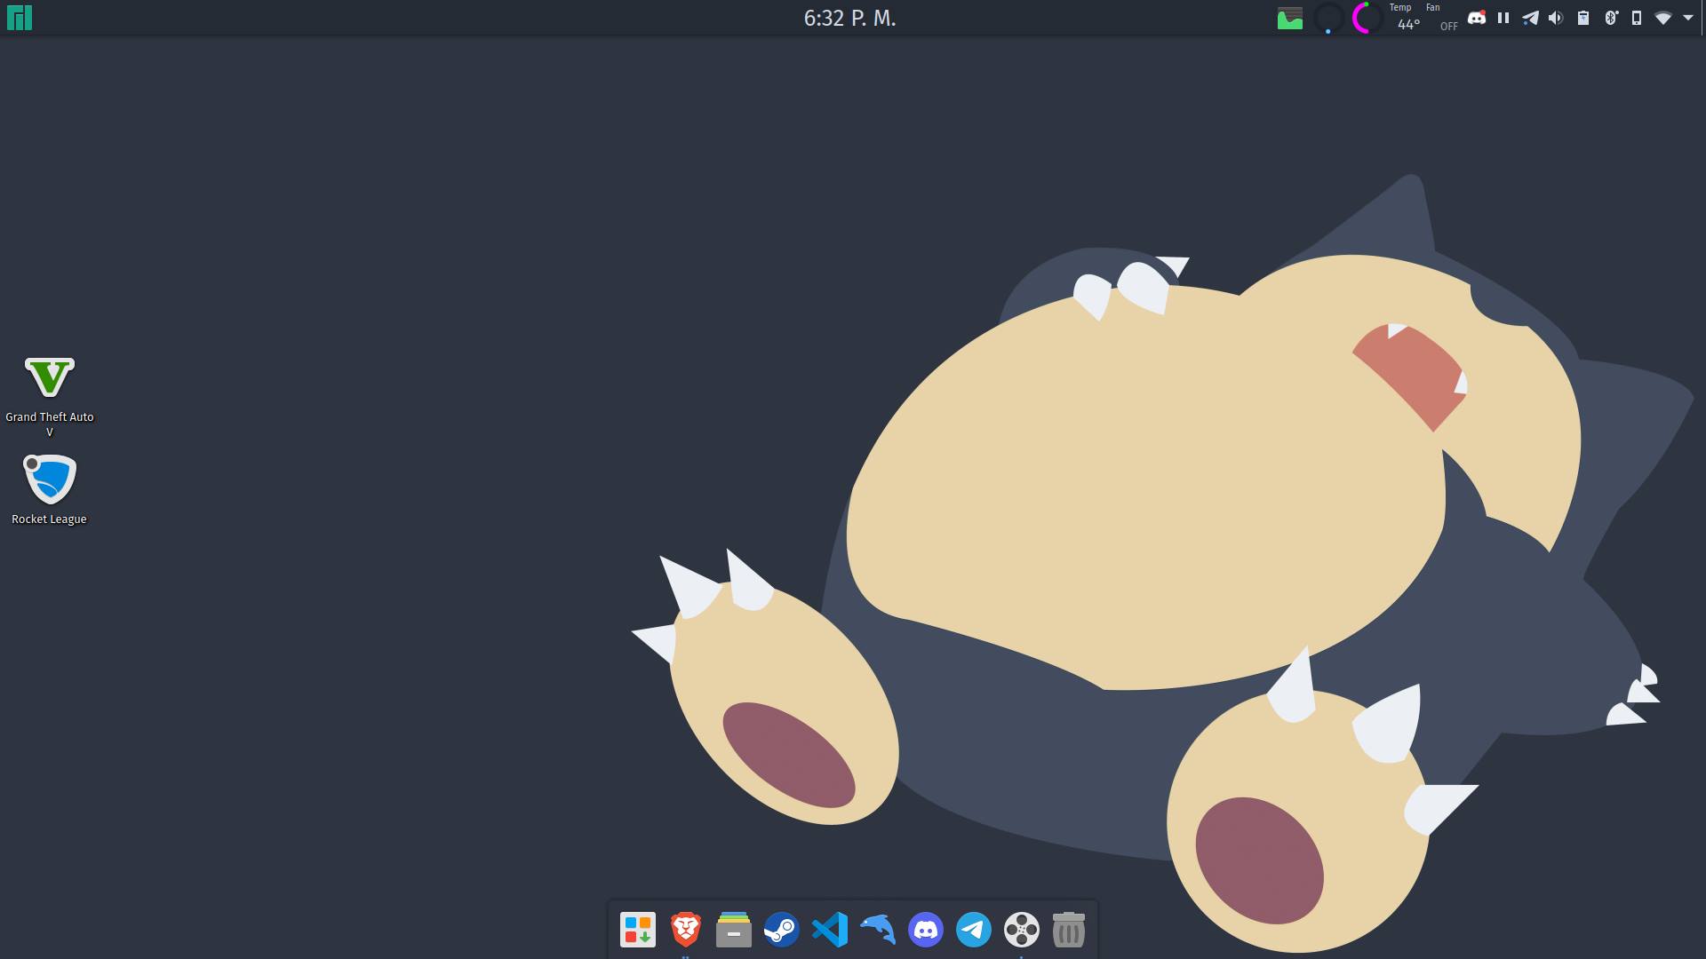The image size is (1706, 959).
Task: Expand the hidden system tray arrow
Action: point(1688,18)
